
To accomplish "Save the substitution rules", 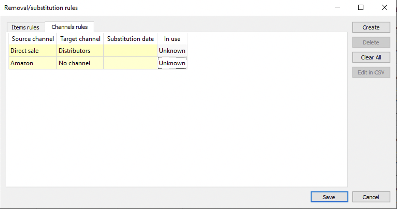I will [329, 197].
